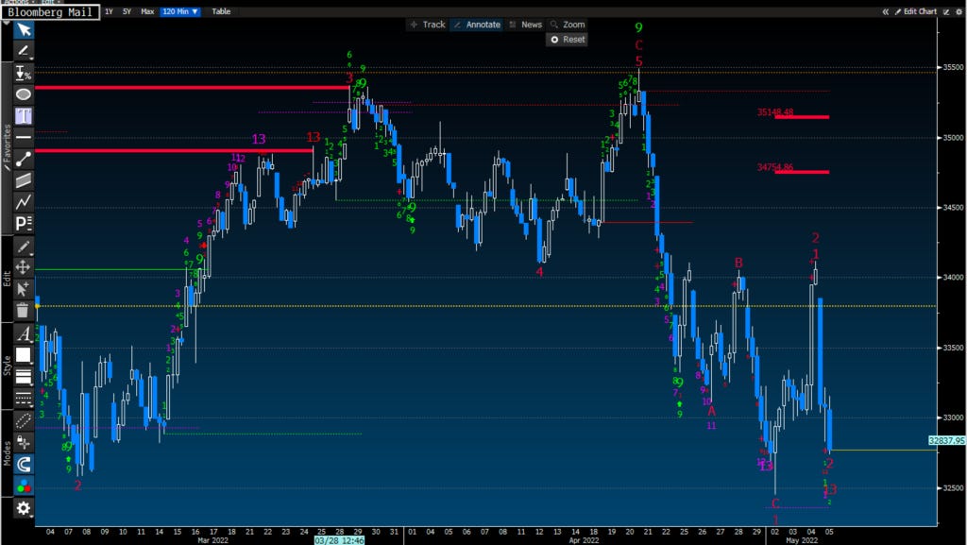Viewport: 967px width, 545px height.
Task: Collapse panel with double chevron icon
Action: click(x=886, y=11)
